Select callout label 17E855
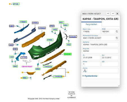 42,28
